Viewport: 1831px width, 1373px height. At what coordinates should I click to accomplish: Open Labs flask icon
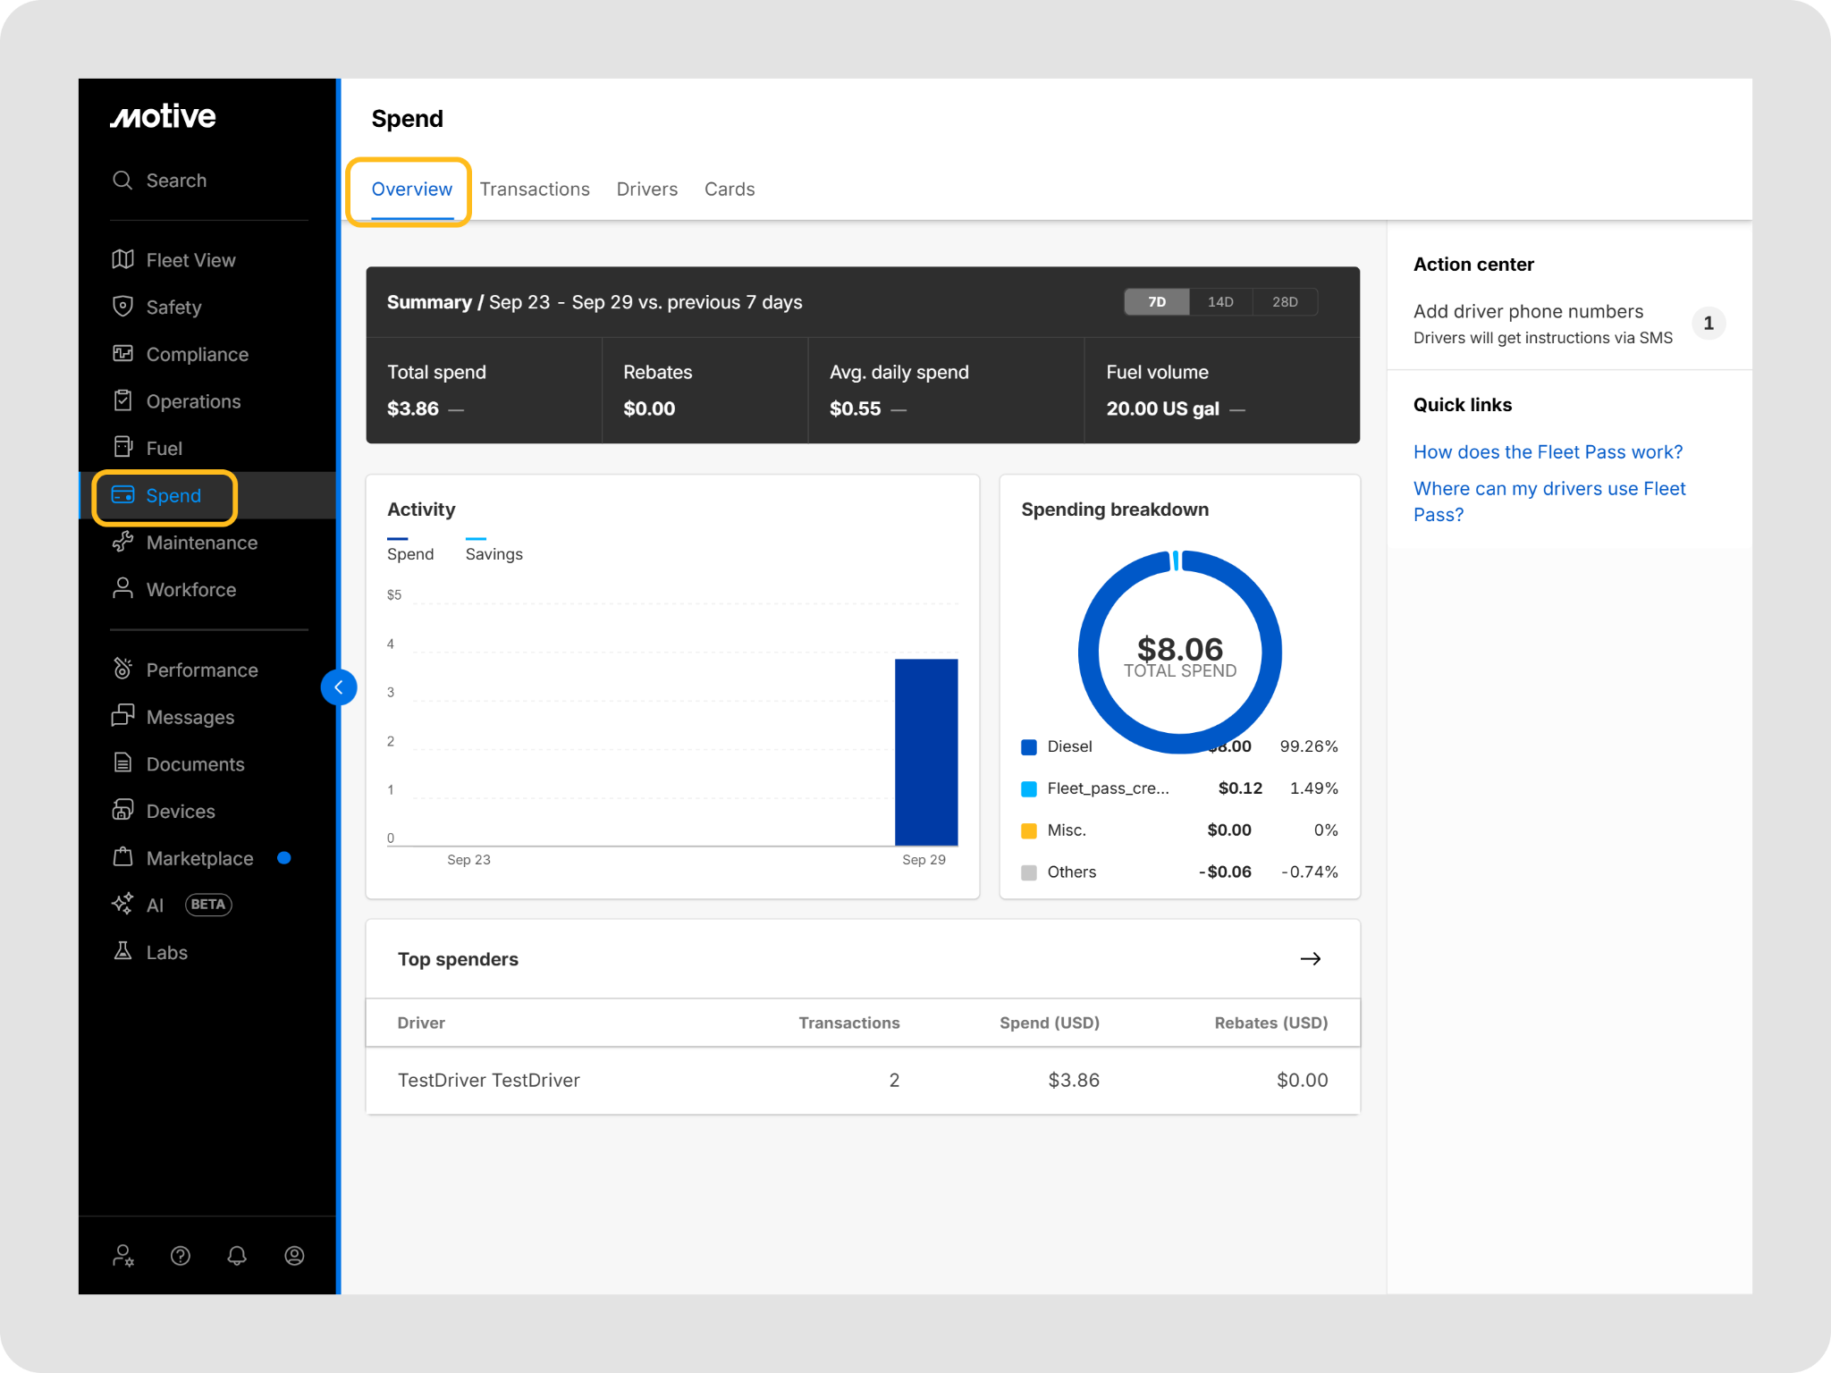click(x=122, y=952)
